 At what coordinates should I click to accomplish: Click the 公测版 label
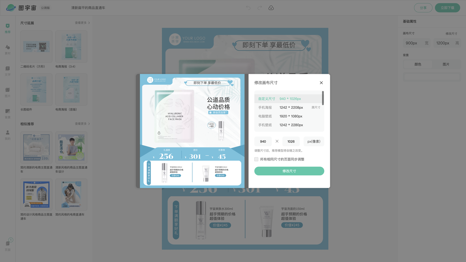(x=45, y=8)
